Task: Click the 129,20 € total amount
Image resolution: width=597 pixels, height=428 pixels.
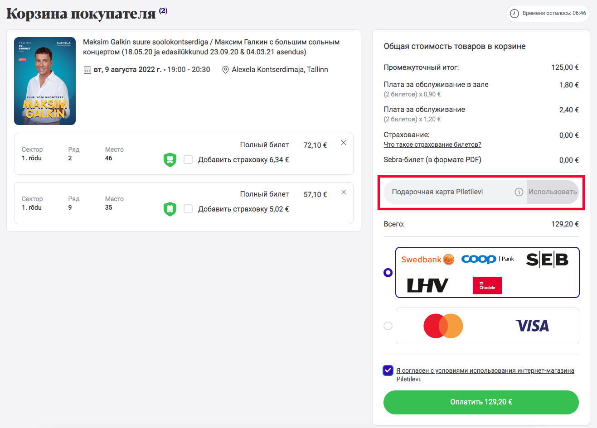Action: [x=565, y=224]
